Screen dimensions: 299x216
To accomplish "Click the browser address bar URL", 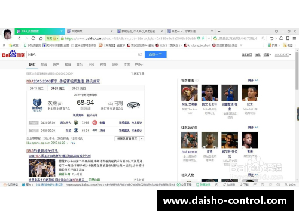I will tap(130, 38).
